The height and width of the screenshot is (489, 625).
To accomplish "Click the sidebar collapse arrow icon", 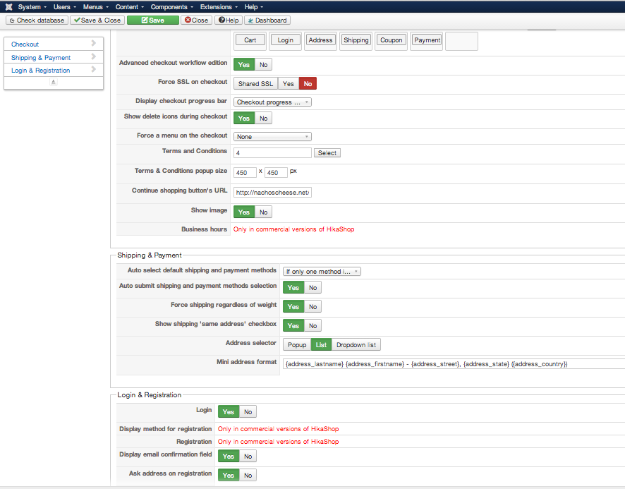I will 54,82.
